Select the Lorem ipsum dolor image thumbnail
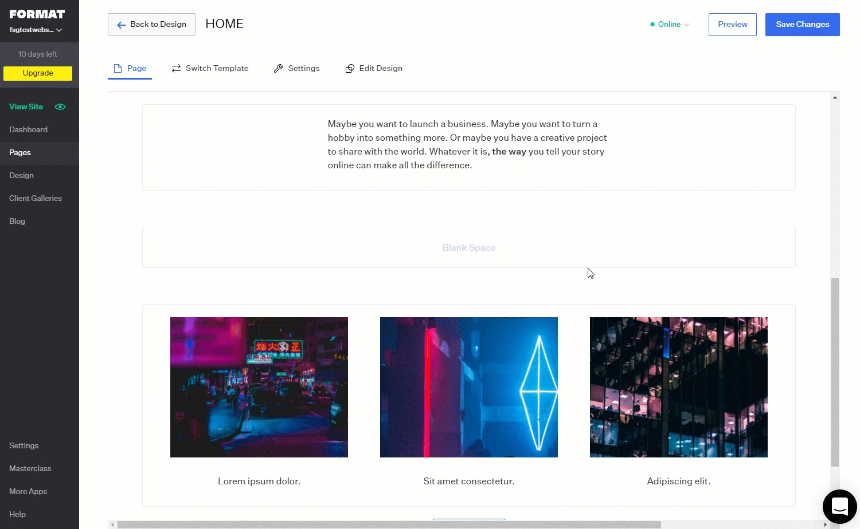 coord(259,387)
